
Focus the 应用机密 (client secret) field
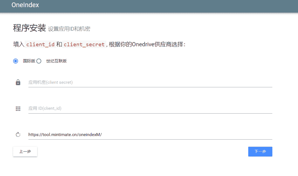click(x=150, y=82)
